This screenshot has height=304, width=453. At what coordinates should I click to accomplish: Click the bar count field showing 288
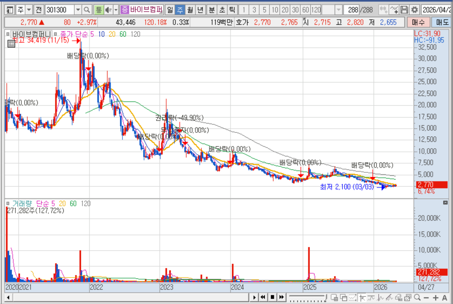point(351,10)
